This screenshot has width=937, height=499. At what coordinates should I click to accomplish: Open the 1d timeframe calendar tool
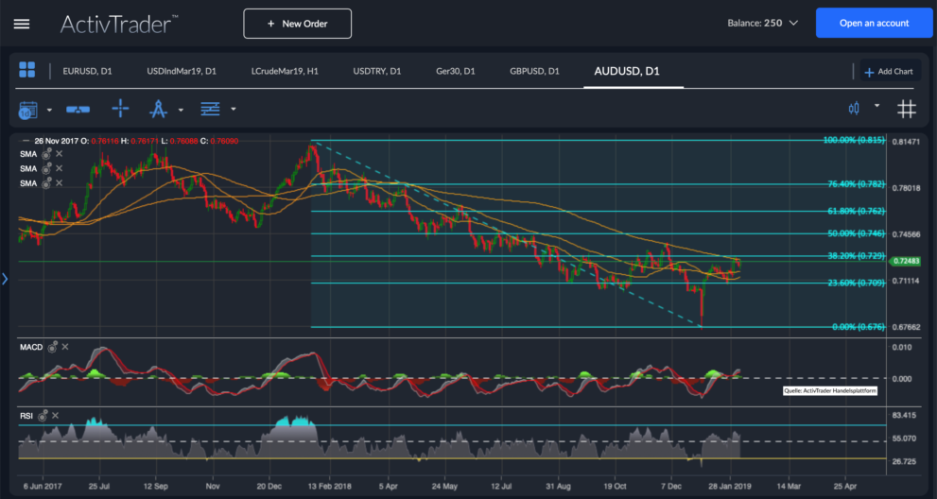[28, 110]
